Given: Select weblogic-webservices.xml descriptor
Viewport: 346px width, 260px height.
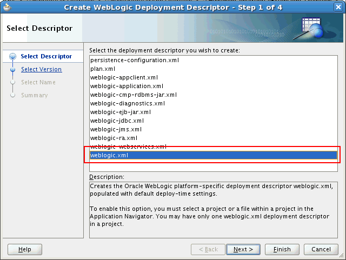Looking at the screenshot, I should [x=214, y=146].
